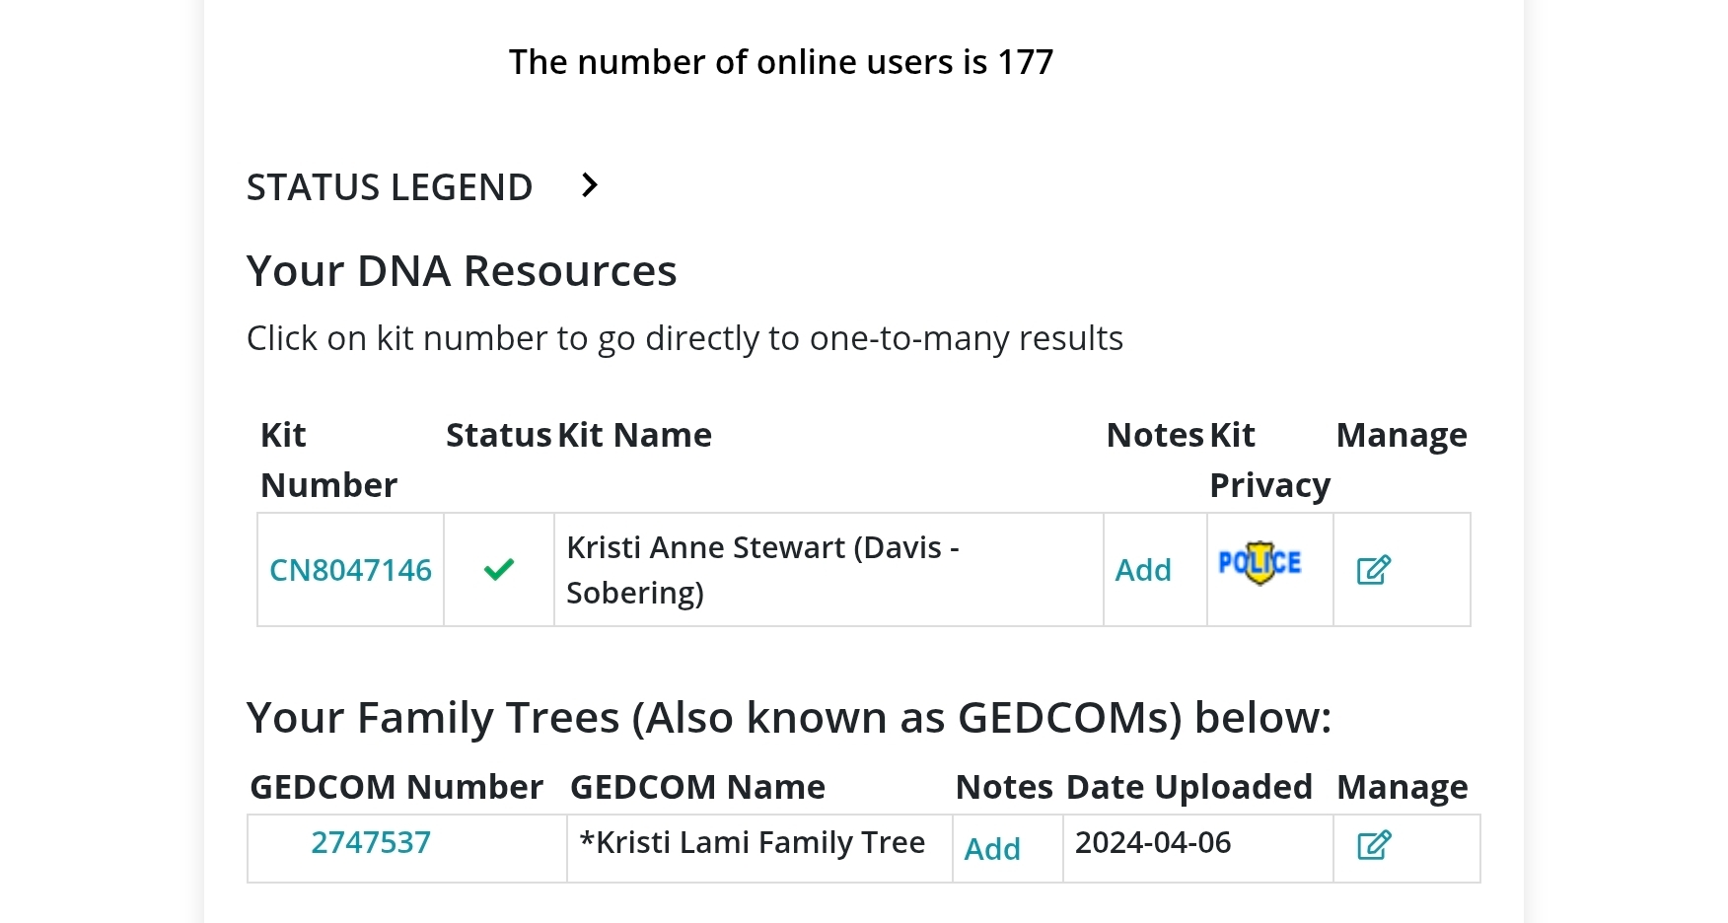This screenshot has height=923, width=1728.
Task: Click the edit icon for GEDCOM 2747537
Action: click(x=1373, y=845)
